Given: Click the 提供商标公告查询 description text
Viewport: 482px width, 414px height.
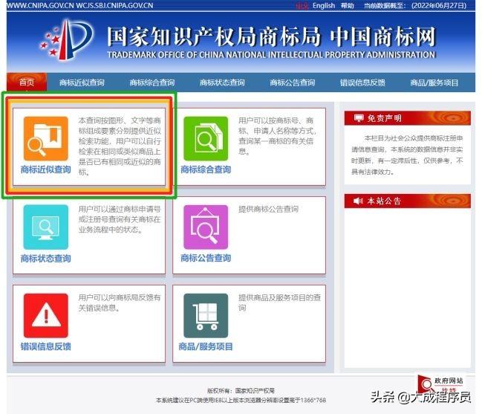Looking at the screenshot, I should pos(268,209).
